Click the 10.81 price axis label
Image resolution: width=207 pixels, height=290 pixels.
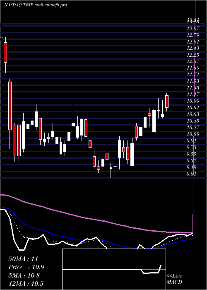[193, 108]
